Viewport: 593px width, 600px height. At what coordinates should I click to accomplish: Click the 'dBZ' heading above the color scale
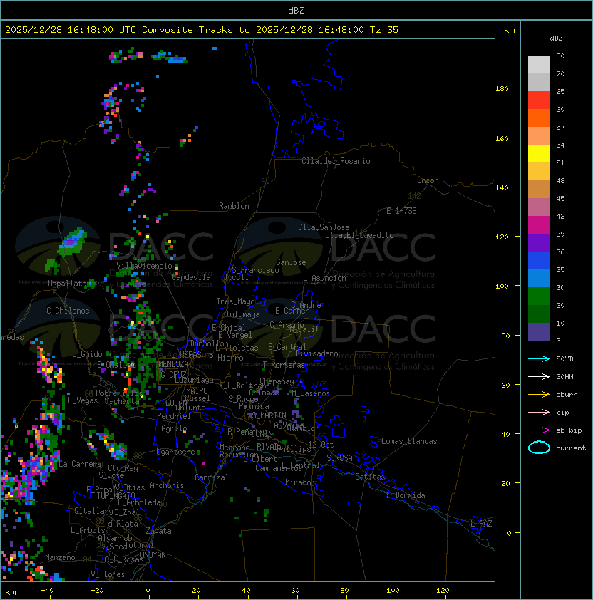(556, 38)
